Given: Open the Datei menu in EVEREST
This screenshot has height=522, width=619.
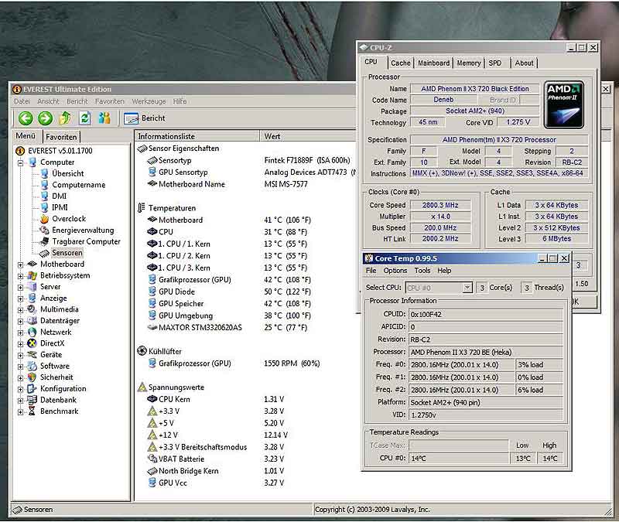Looking at the screenshot, I should 22,101.
